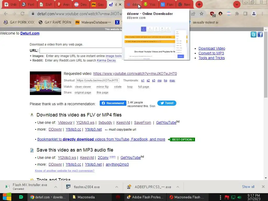Switch to the Fork browser tab

28,4
